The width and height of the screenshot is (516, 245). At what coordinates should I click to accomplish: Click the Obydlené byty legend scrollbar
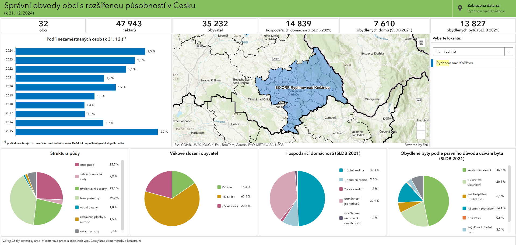(509, 193)
